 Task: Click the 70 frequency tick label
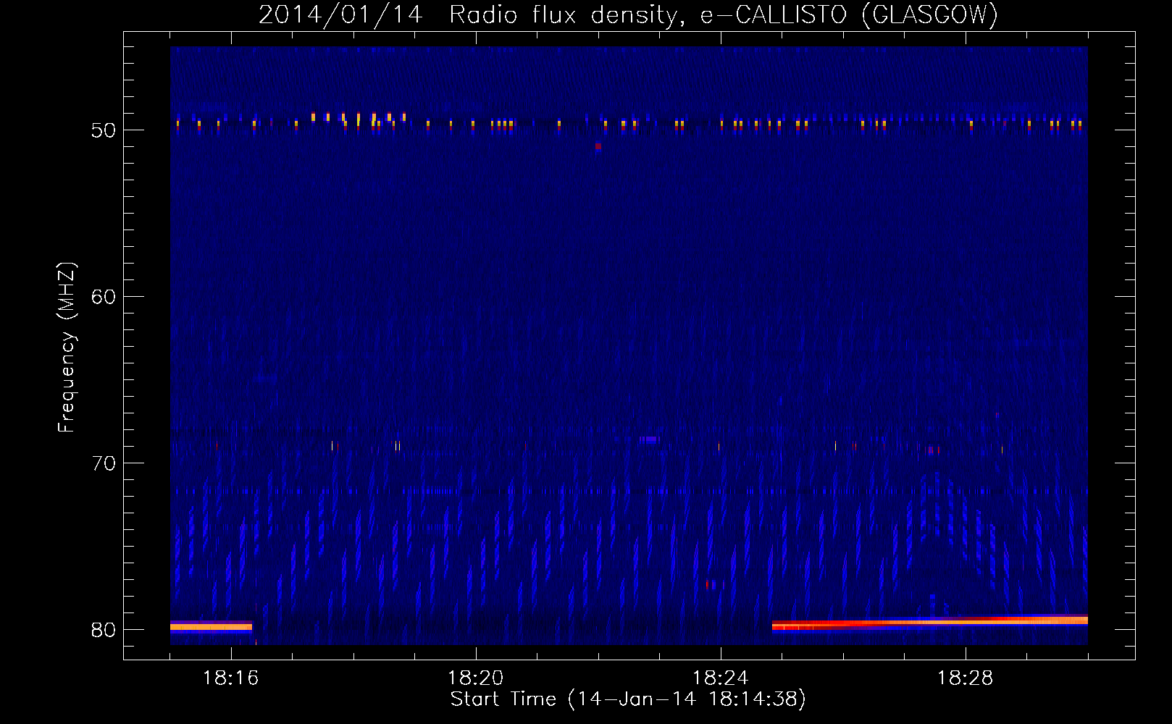click(104, 463)
